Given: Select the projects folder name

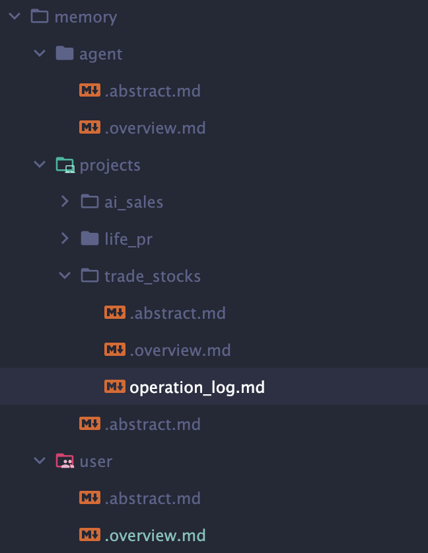Looking at the screenshot, I should click(x=110, y=165).
